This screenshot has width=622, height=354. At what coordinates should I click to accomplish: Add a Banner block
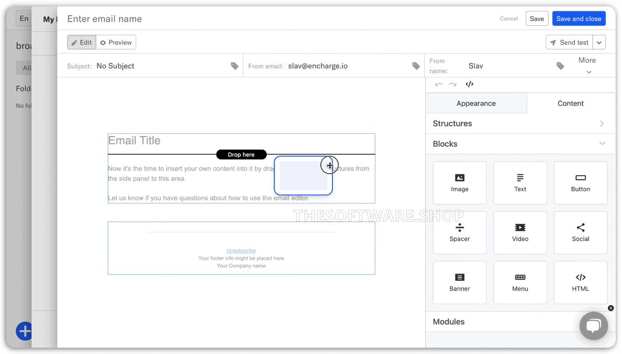[459, 282]
